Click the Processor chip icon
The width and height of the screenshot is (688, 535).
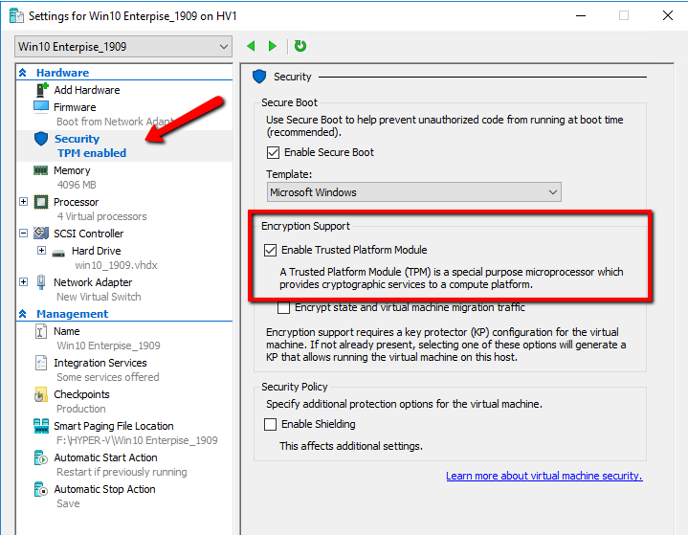pyautogui.click(x=41, y=202)
